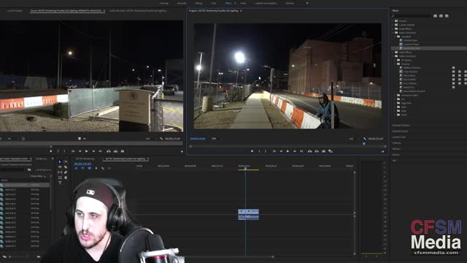Open the Lumetri Color panel
The image size is (467, 263).
399,137
